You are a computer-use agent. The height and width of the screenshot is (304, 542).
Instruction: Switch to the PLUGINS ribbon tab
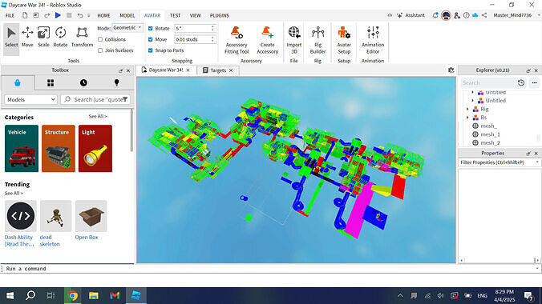[220, 15]
